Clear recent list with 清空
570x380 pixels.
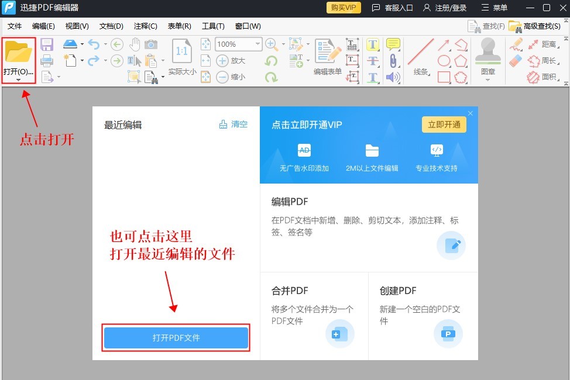(x=234, y=125)
